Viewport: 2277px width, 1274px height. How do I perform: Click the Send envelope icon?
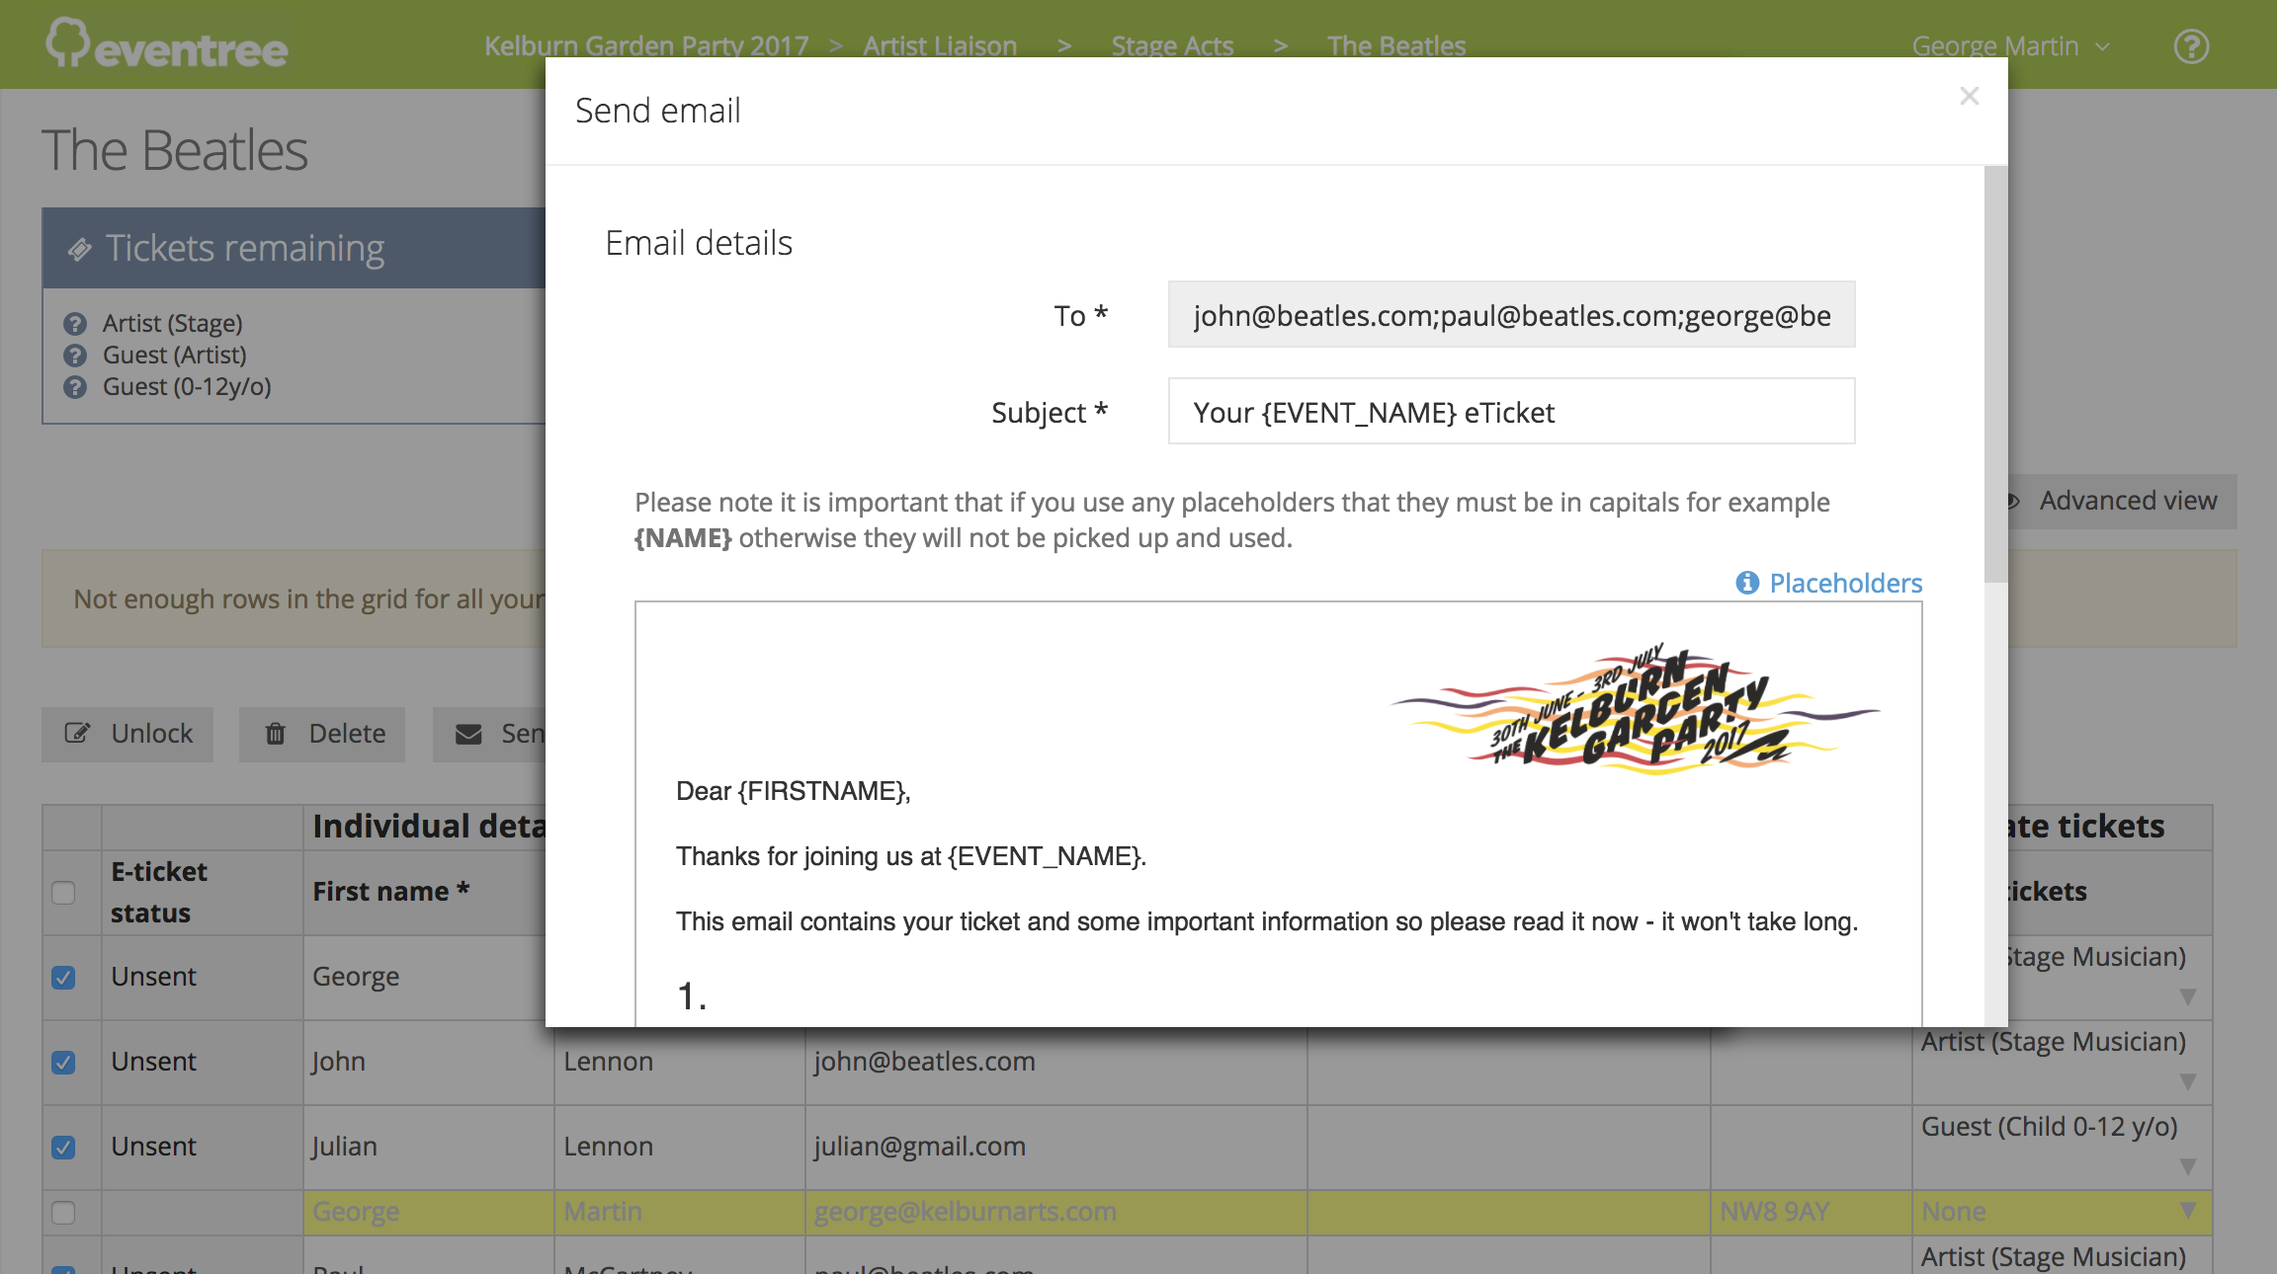468,734
